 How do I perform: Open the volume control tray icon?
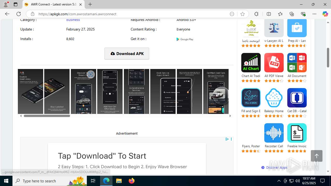(298, 181)
